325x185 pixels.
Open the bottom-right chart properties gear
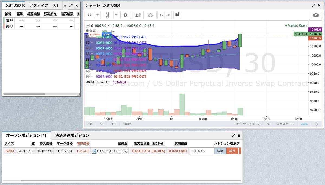tap(317, 124)
